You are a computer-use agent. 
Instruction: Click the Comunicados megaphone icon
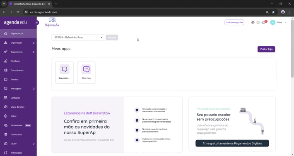tap(6, 70)
